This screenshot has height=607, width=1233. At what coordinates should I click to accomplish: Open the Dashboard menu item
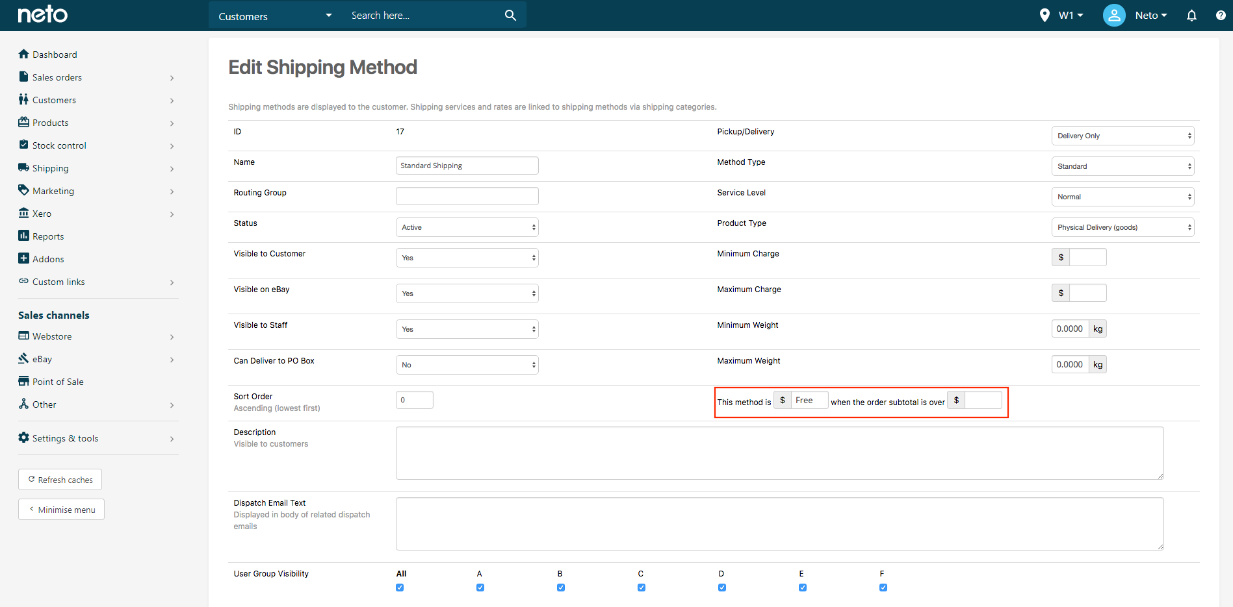55,55
